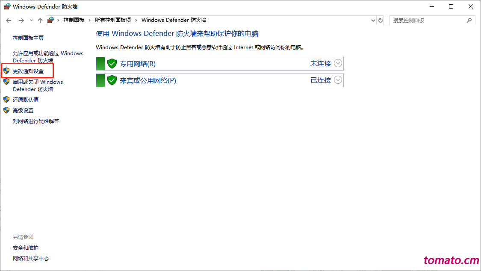Open the address bar history dropdown

click(373, 21)
